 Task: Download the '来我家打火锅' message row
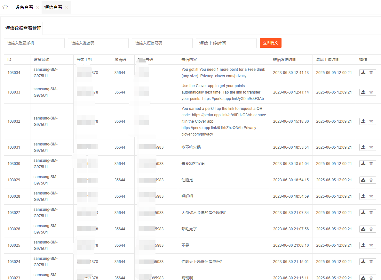pyautogui.click(x=363, y=164)
